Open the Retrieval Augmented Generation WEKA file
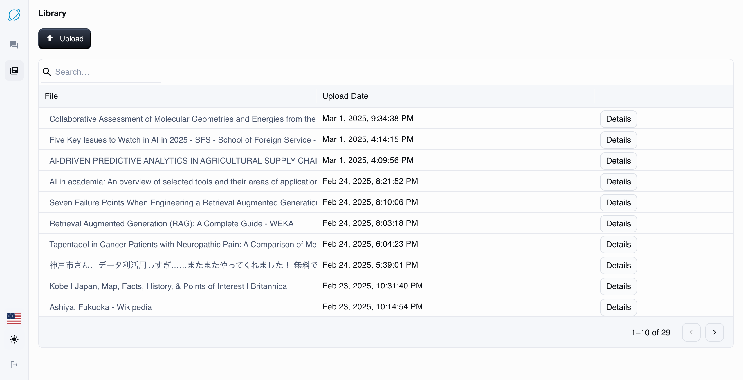Screen dimensions: 743x380 point(171,223)
